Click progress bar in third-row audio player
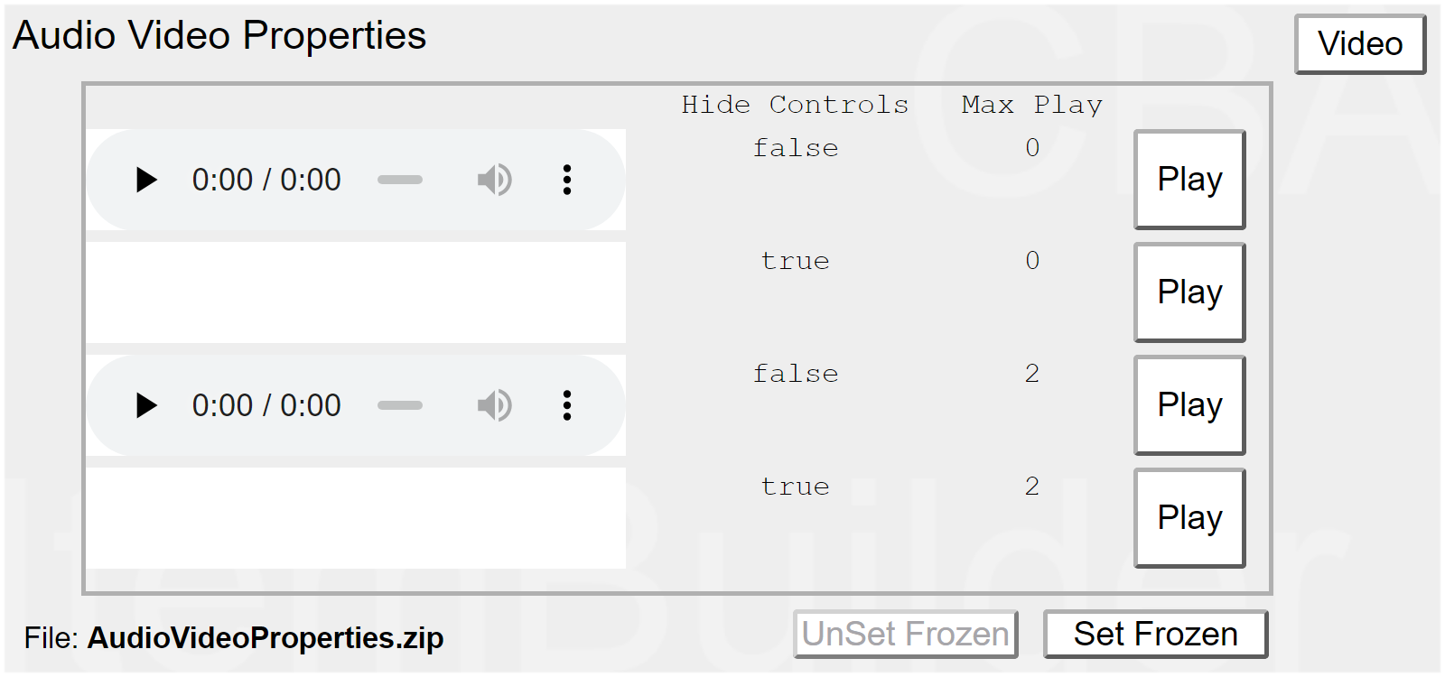This screenshot has width=1445, height=677. point(400,405)
